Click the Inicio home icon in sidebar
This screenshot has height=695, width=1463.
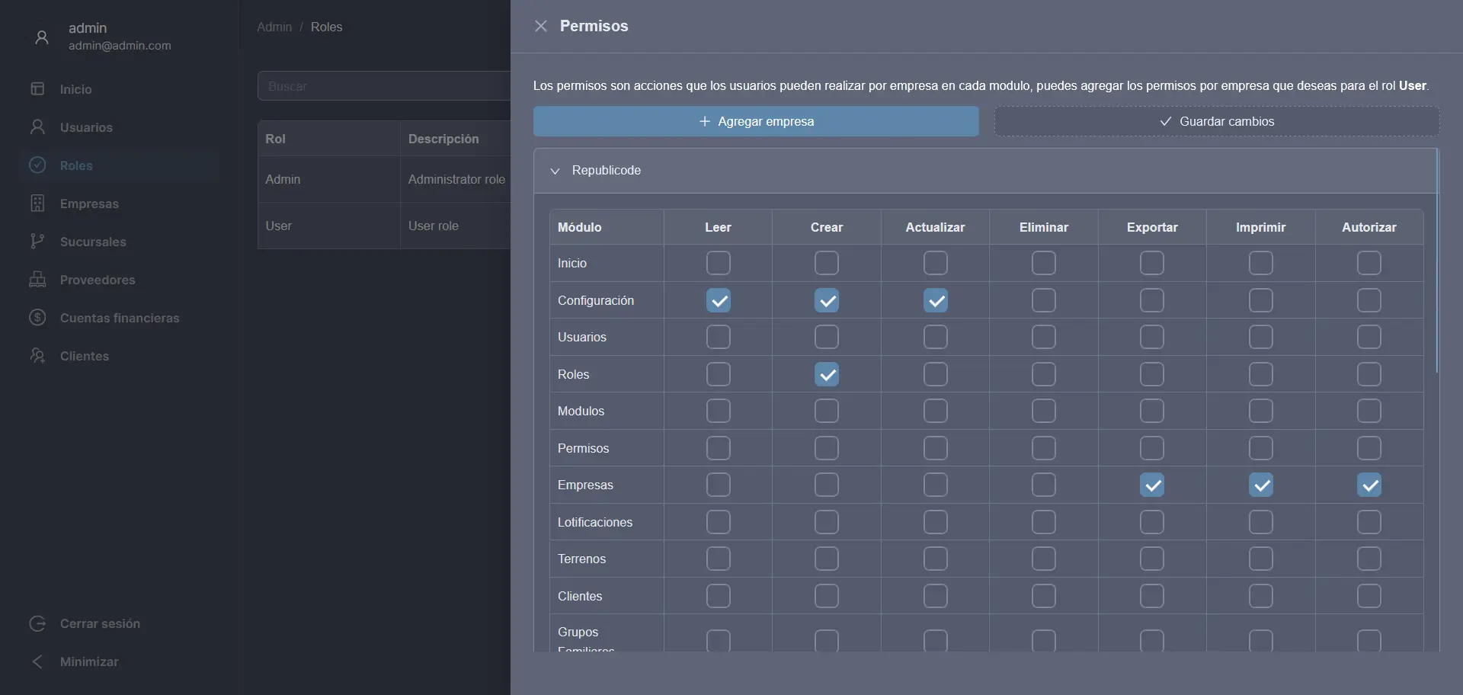[x=37, y=89]
